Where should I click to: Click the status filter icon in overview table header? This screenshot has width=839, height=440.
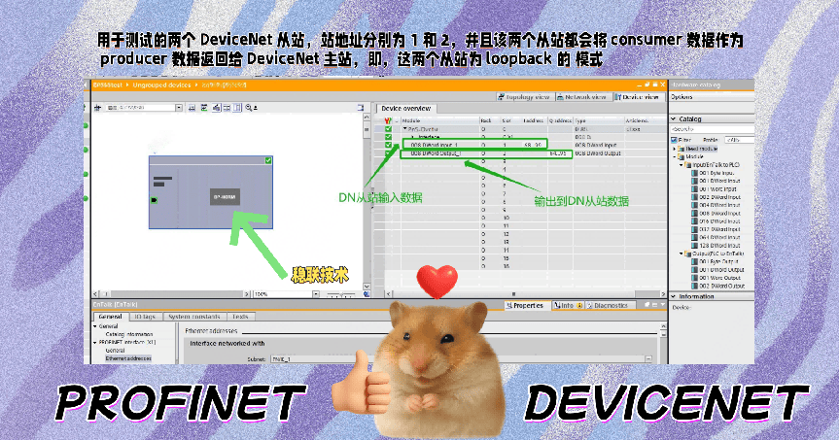click(x=388, y=120)
